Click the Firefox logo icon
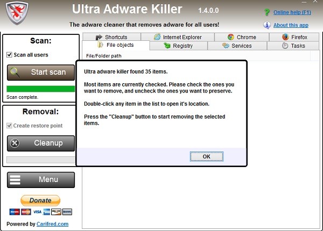The height and width of the screenshot is (231, 323). point(285,37)
